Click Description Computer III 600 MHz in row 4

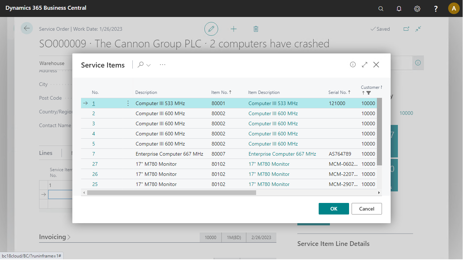click(x=160, y=134)
